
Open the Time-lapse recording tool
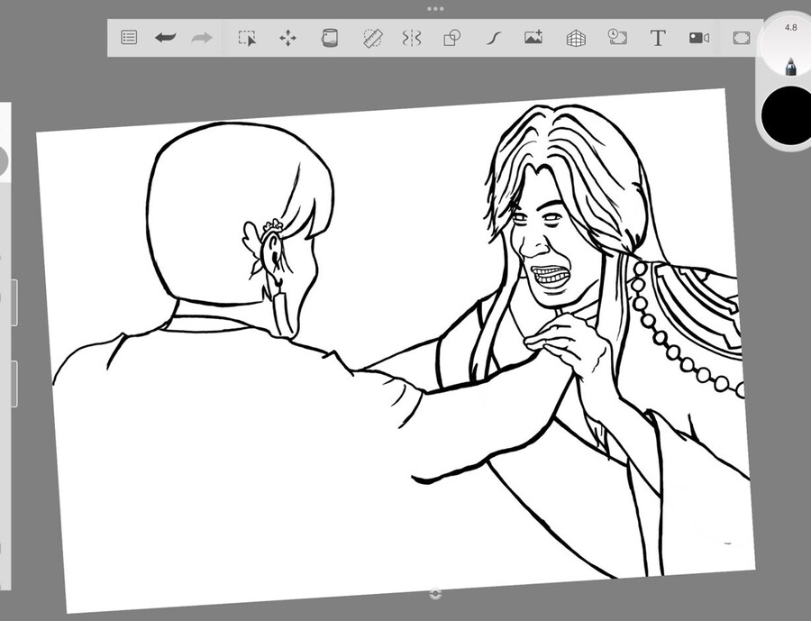(616, 37)
